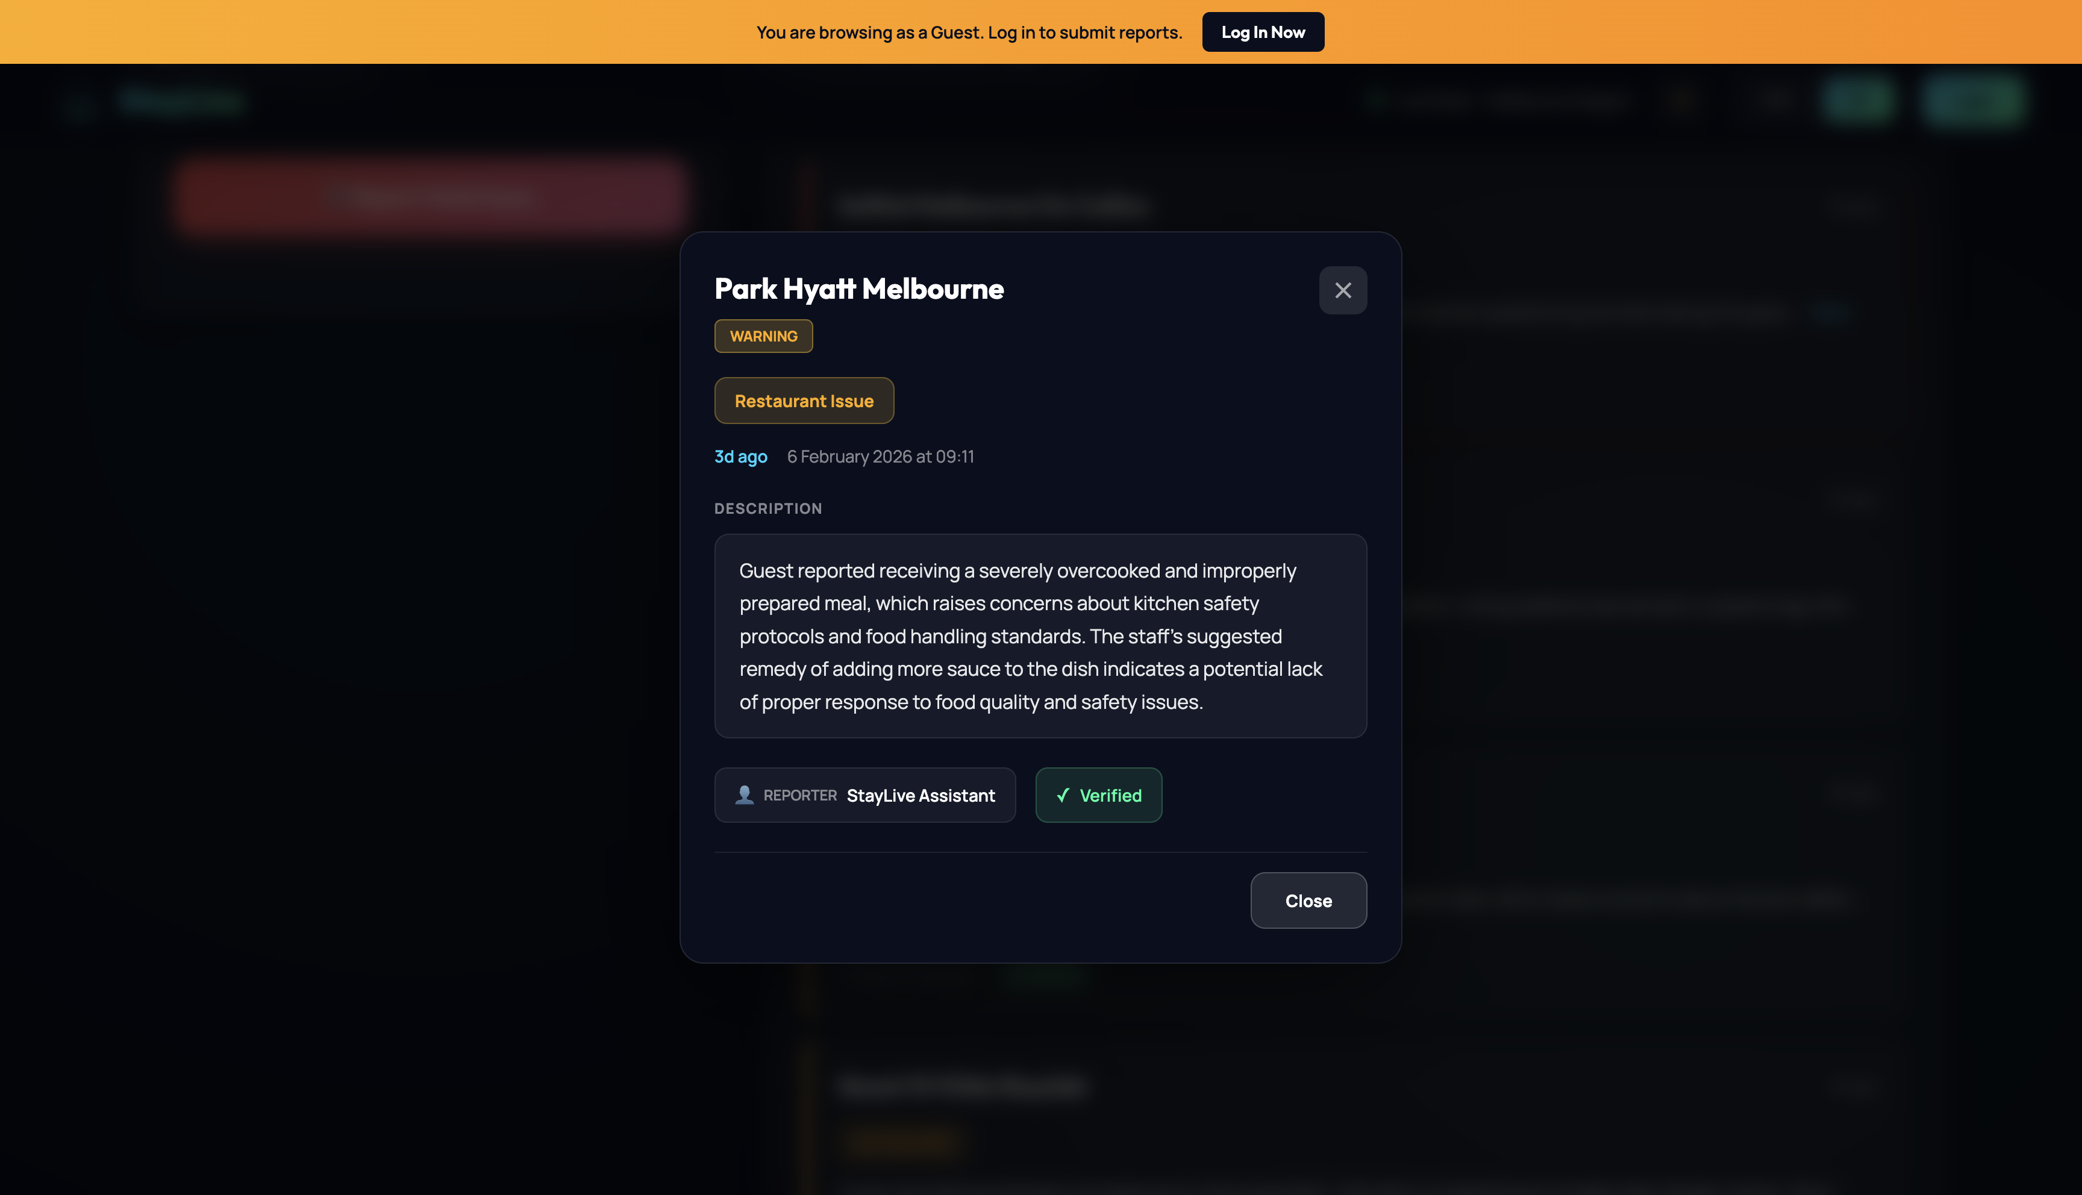The image size is (2082, 1195).
Task: Select the Park Hyatt Melbourne title
Action: point(858,289)
